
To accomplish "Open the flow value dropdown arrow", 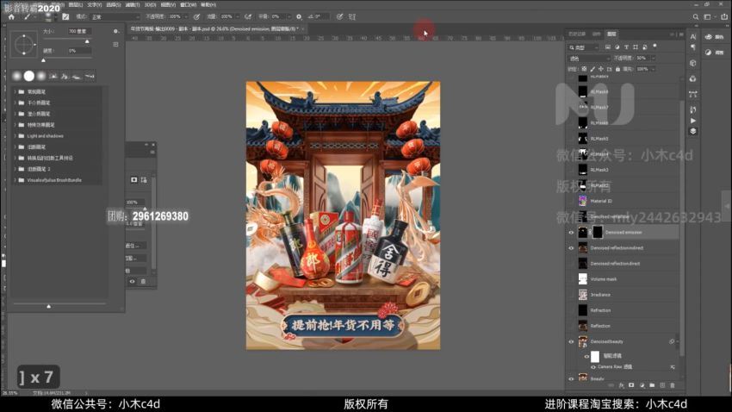I will pyautogui.click(x=237, y=17).
